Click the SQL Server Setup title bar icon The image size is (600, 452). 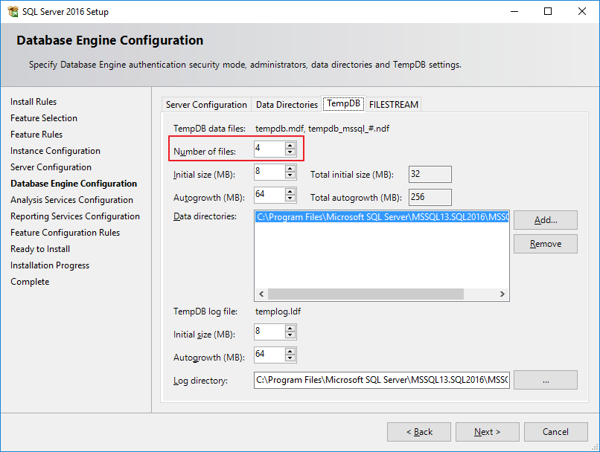[x=13, y=11]
